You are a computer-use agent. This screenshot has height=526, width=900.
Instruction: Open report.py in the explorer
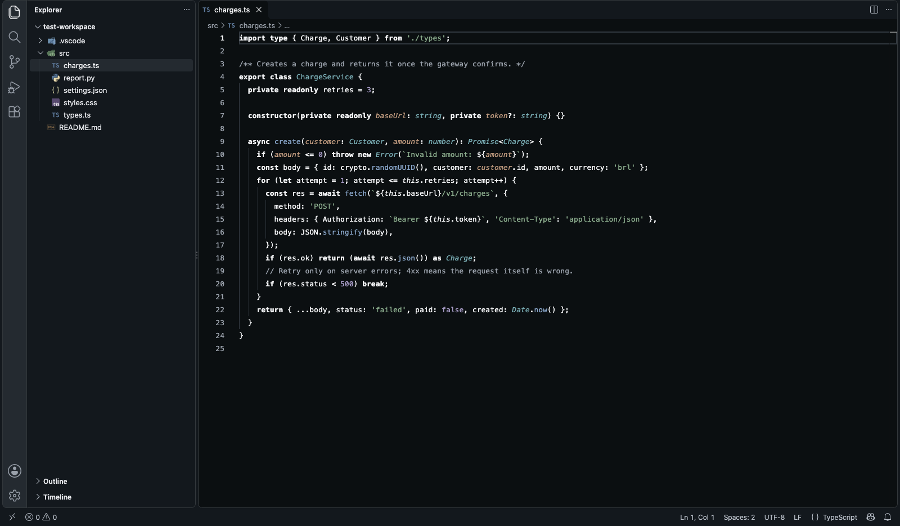pyautogui.click(x=111, y=78)
